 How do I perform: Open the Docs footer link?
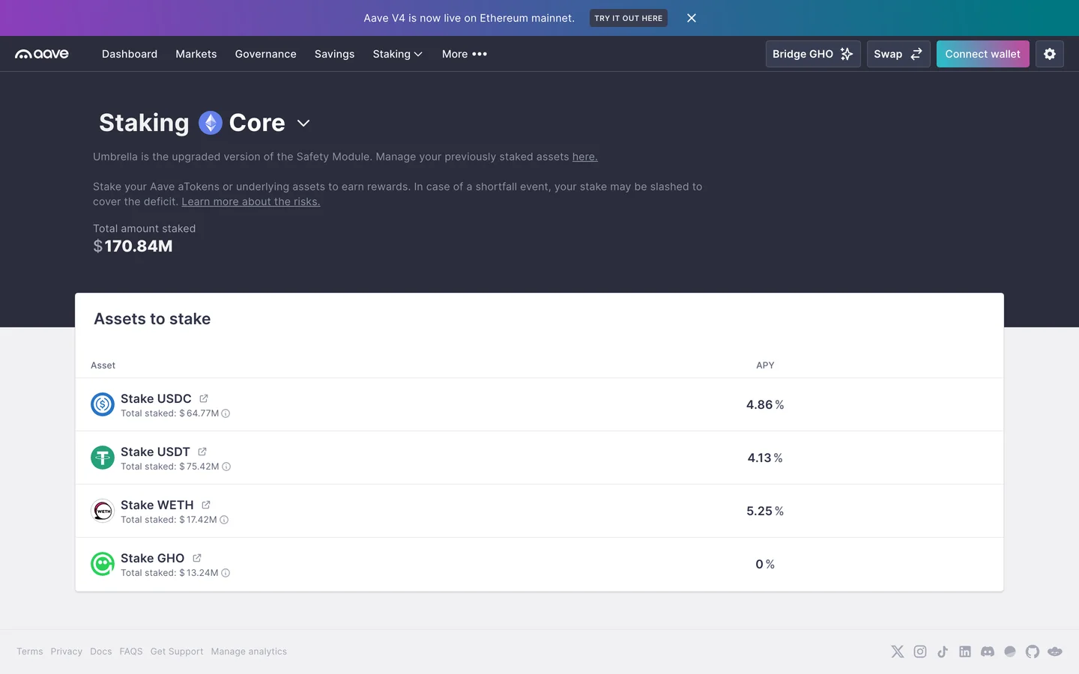101,652
